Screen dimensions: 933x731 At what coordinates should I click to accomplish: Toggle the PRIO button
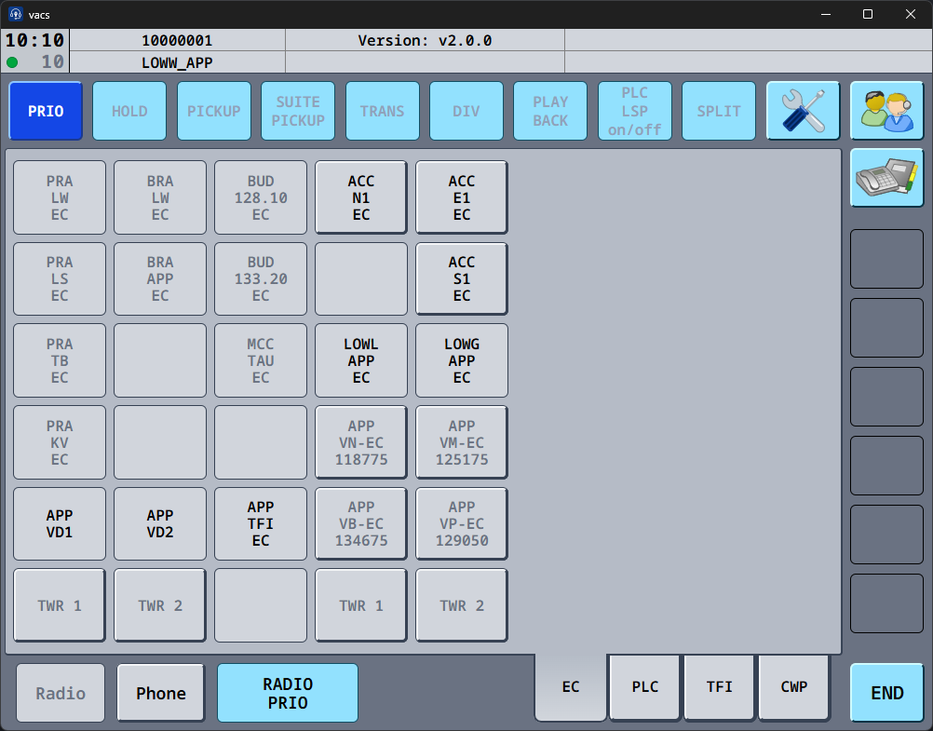(x=46, y=111)
